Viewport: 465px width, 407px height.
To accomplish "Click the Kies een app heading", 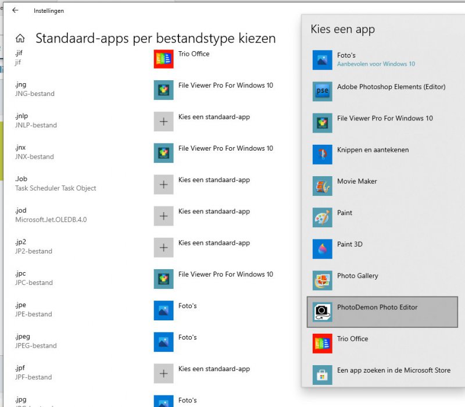I will (x=342, y=30).
